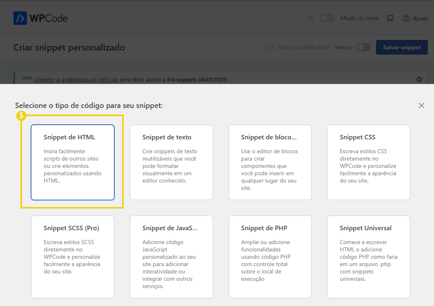The width and height of the screenshot is (434, 306).
Task: Choose the Snippet SCSS (Pro) card
Action: pos(73,257)
